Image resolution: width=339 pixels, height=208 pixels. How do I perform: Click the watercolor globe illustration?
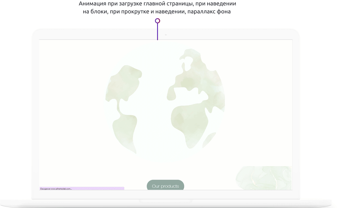(x=165, y=101)
